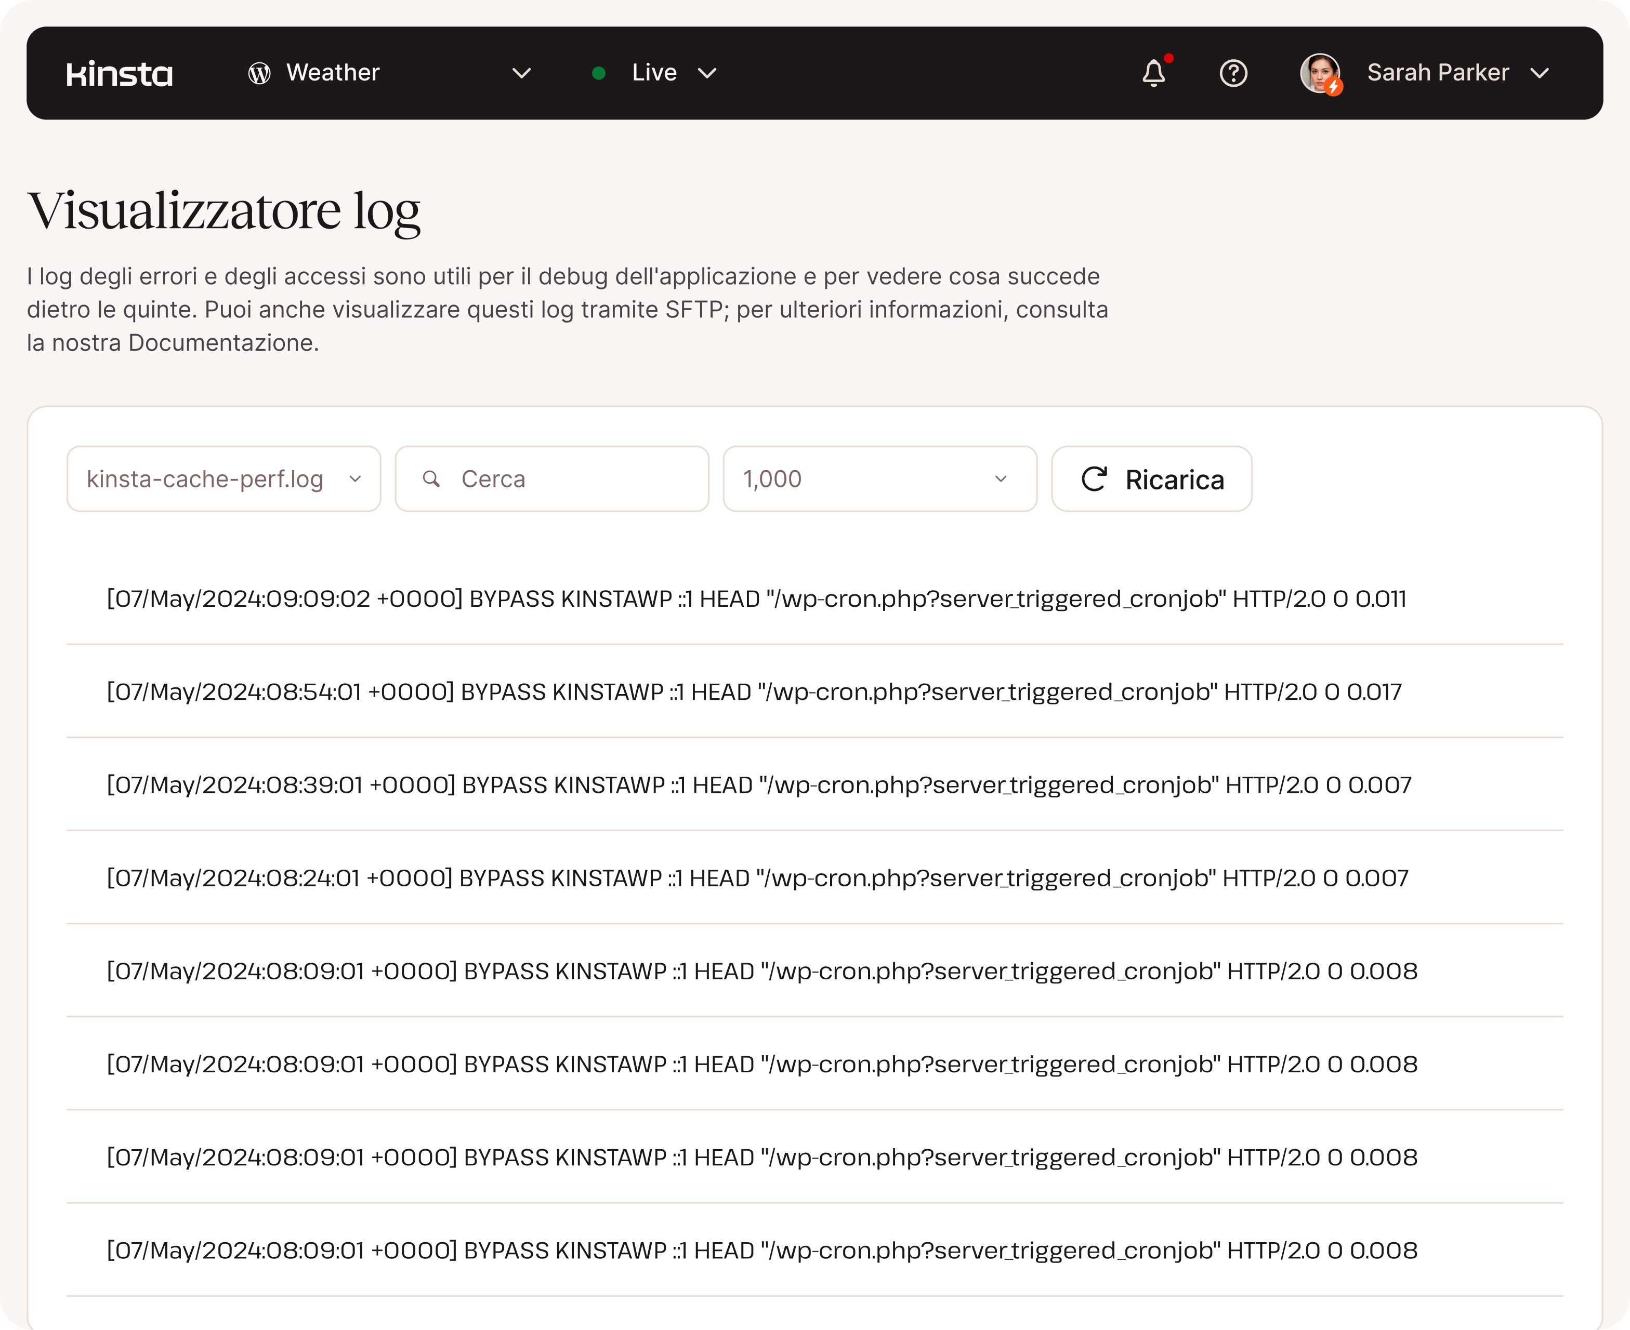Click the green Live status dot

[599, 74]
